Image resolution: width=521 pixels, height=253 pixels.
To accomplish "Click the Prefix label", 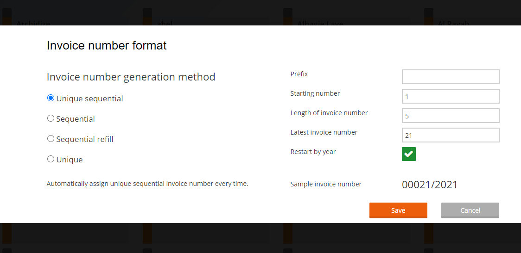I will click(x=299, y=74).
